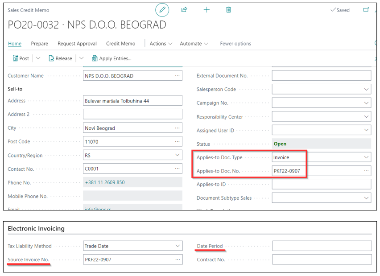380x276 pixels.
Task: Click the trash delete icon
Action: click(x=228, y=10)
